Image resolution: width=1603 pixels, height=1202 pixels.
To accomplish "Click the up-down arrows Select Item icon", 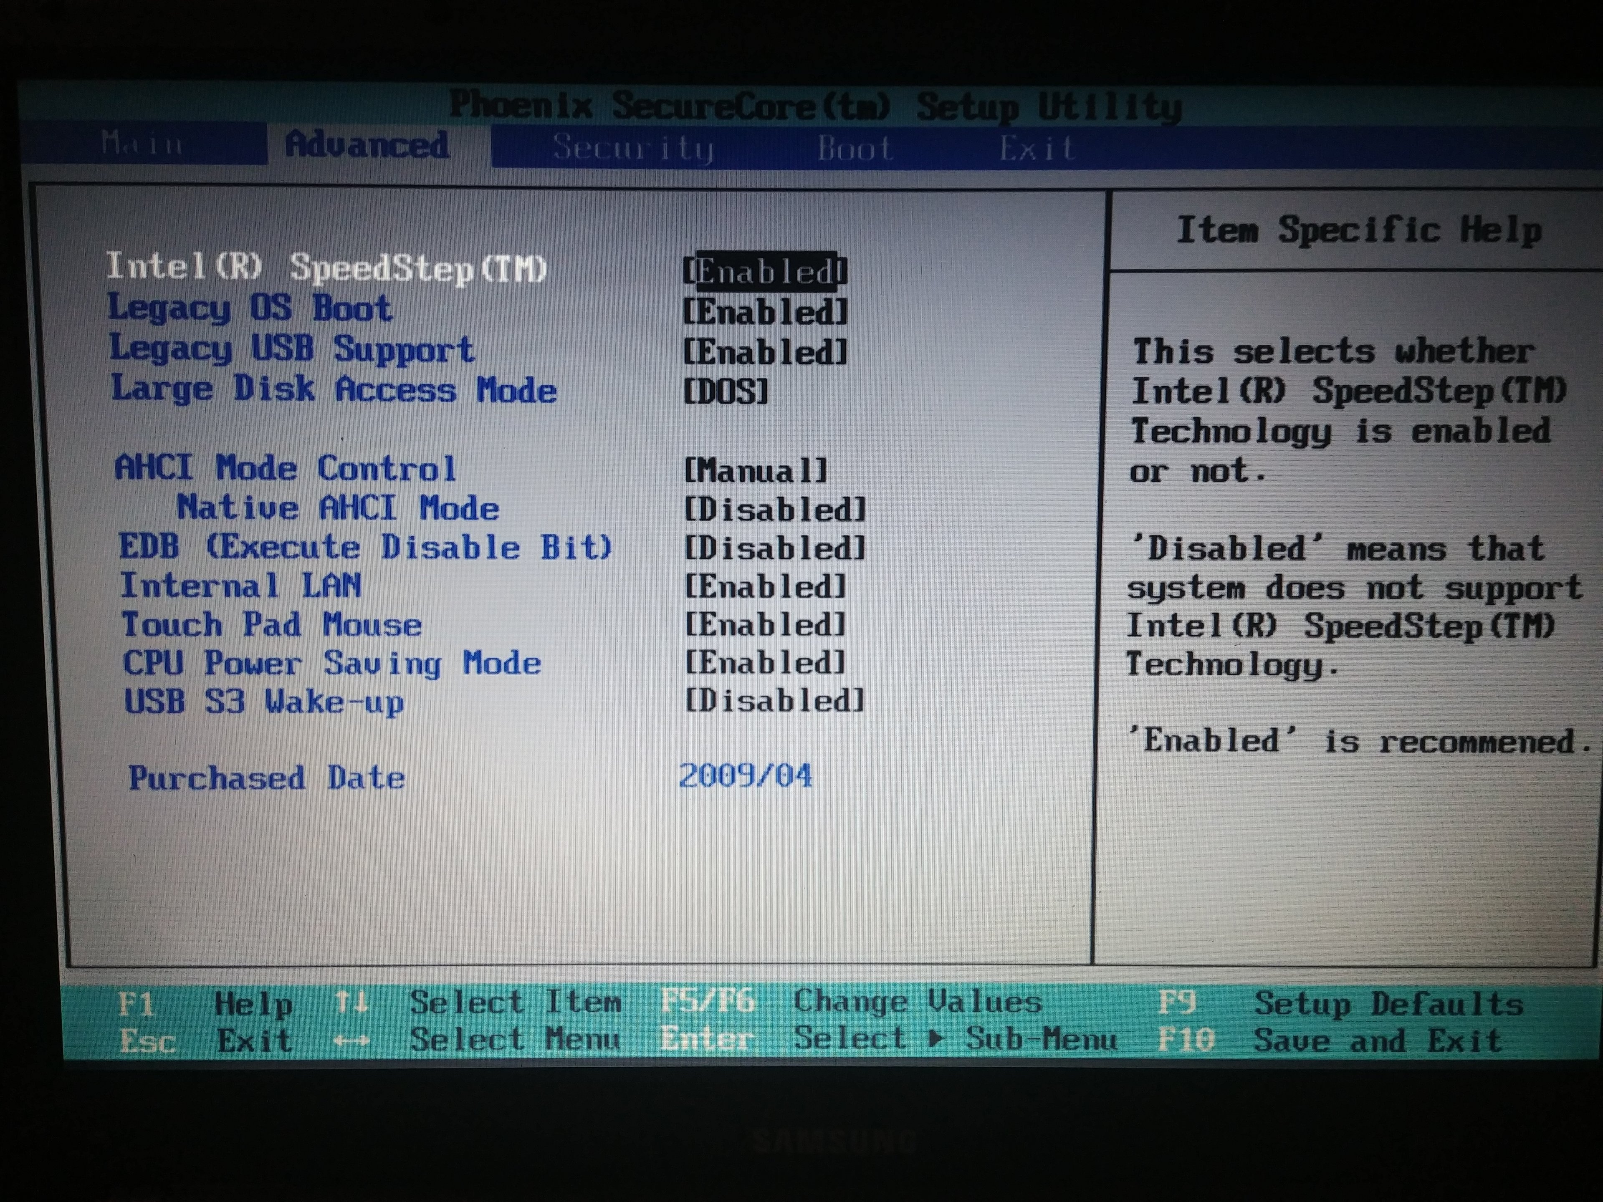I will (351, 1003).
